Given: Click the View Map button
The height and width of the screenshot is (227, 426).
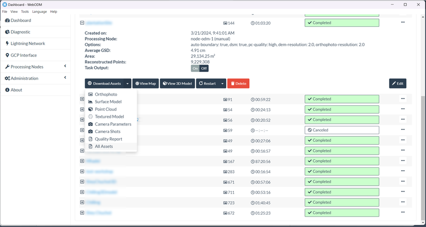Looking at the screenshot, I should (x=145, y=83).
